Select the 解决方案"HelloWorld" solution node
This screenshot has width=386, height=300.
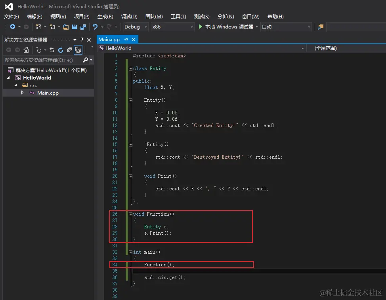pyautogui.click(x=47, y=70)
